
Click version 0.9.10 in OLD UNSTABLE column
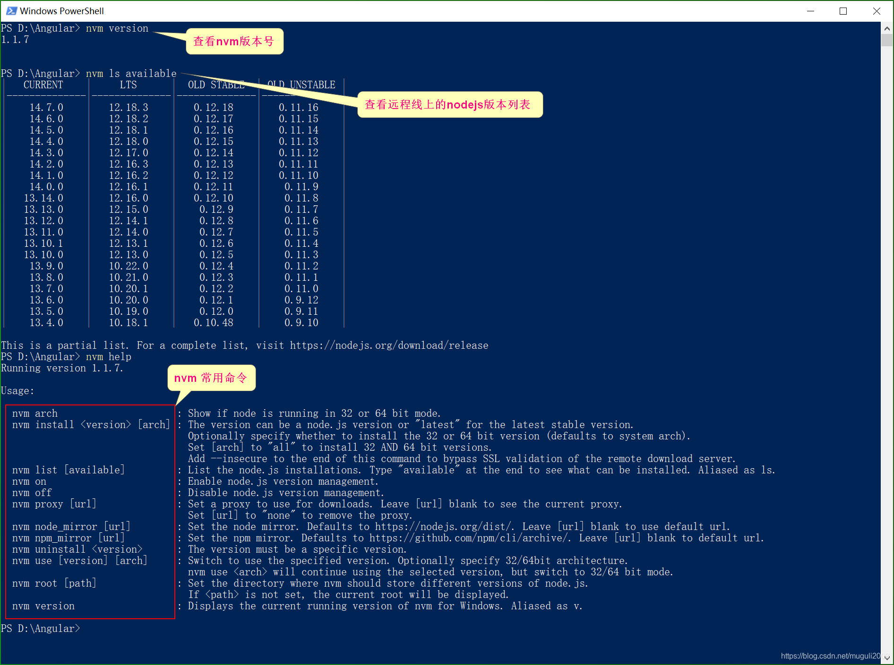301,323
